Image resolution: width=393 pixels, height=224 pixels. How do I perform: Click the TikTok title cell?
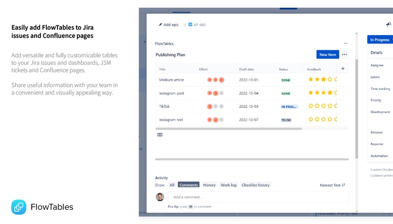pos(164,106)
